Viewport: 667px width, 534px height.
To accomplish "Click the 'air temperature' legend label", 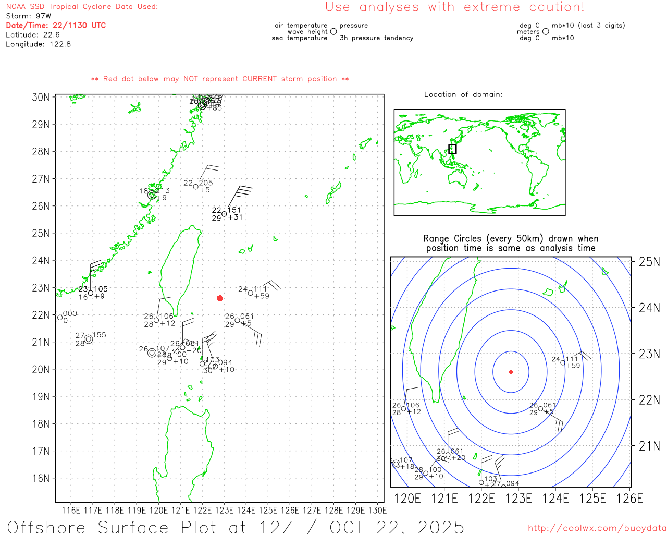I will click(301, 26).
